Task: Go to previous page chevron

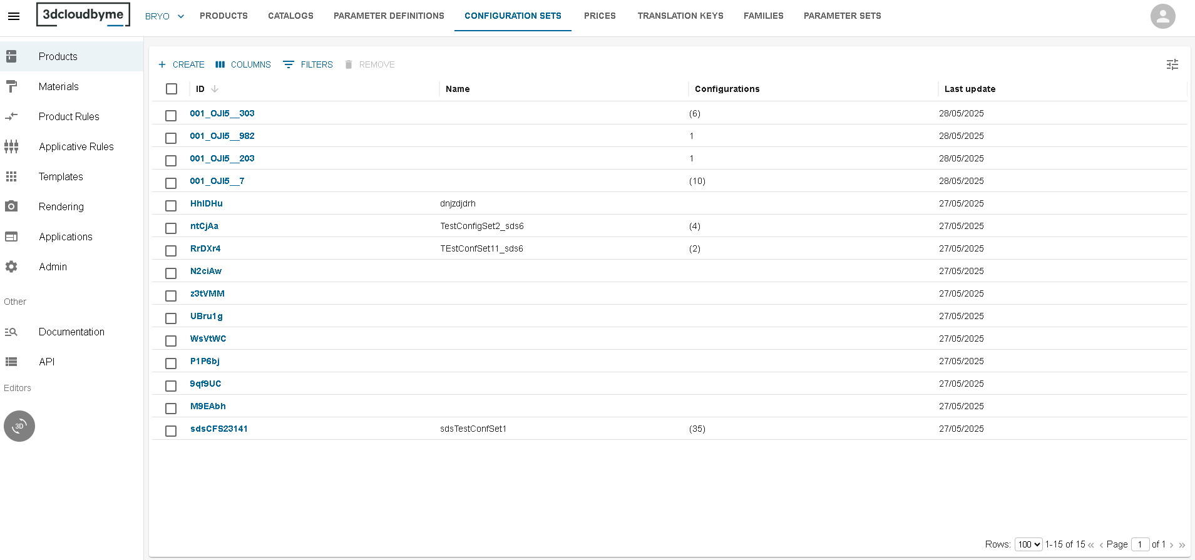Action: 1101,545
